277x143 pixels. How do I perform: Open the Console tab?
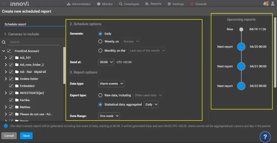pos(198,4)
